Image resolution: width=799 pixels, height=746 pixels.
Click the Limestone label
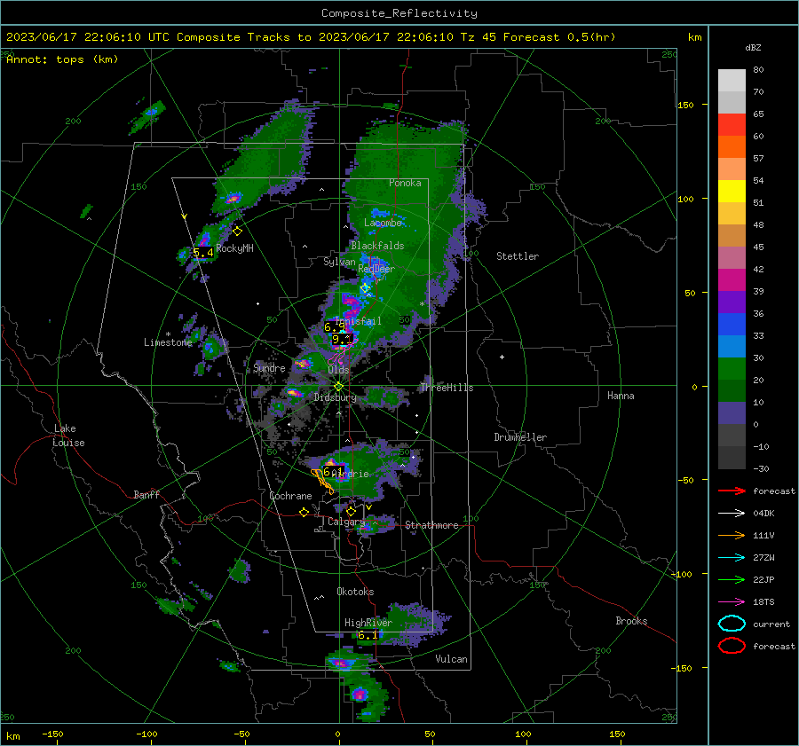pos(168,342)
